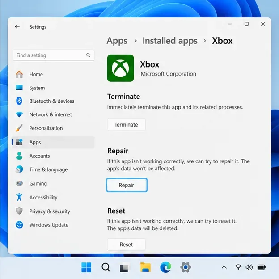Image resolution: width=279 pixels, height=279 pixels.
Task: Click the Personalization paintbrush icon
Action: pos(19,128)
